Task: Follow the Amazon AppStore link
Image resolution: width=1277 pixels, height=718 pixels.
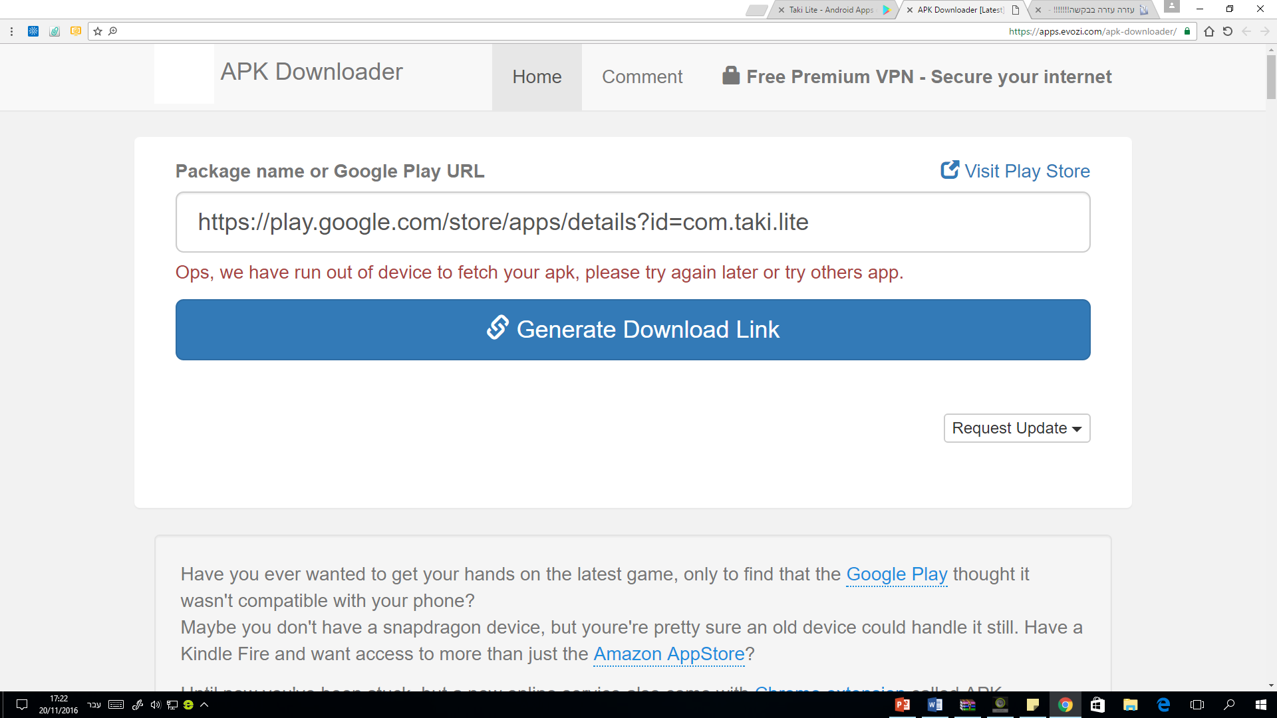Action: tap(668, 654)
